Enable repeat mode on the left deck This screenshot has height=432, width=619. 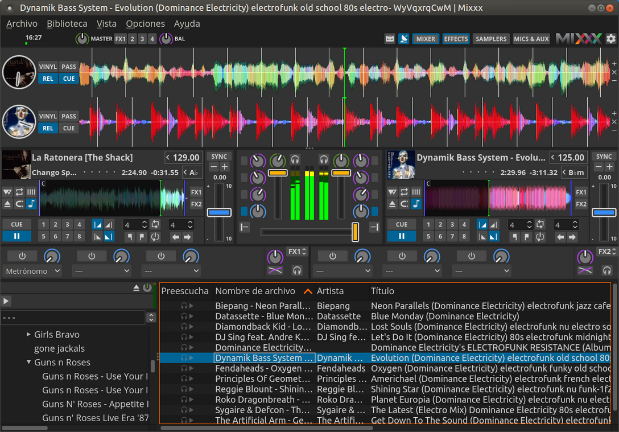point(19,192)
